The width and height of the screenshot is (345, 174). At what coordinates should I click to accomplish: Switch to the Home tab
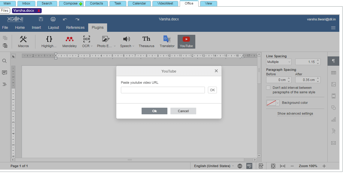[20, 28]
